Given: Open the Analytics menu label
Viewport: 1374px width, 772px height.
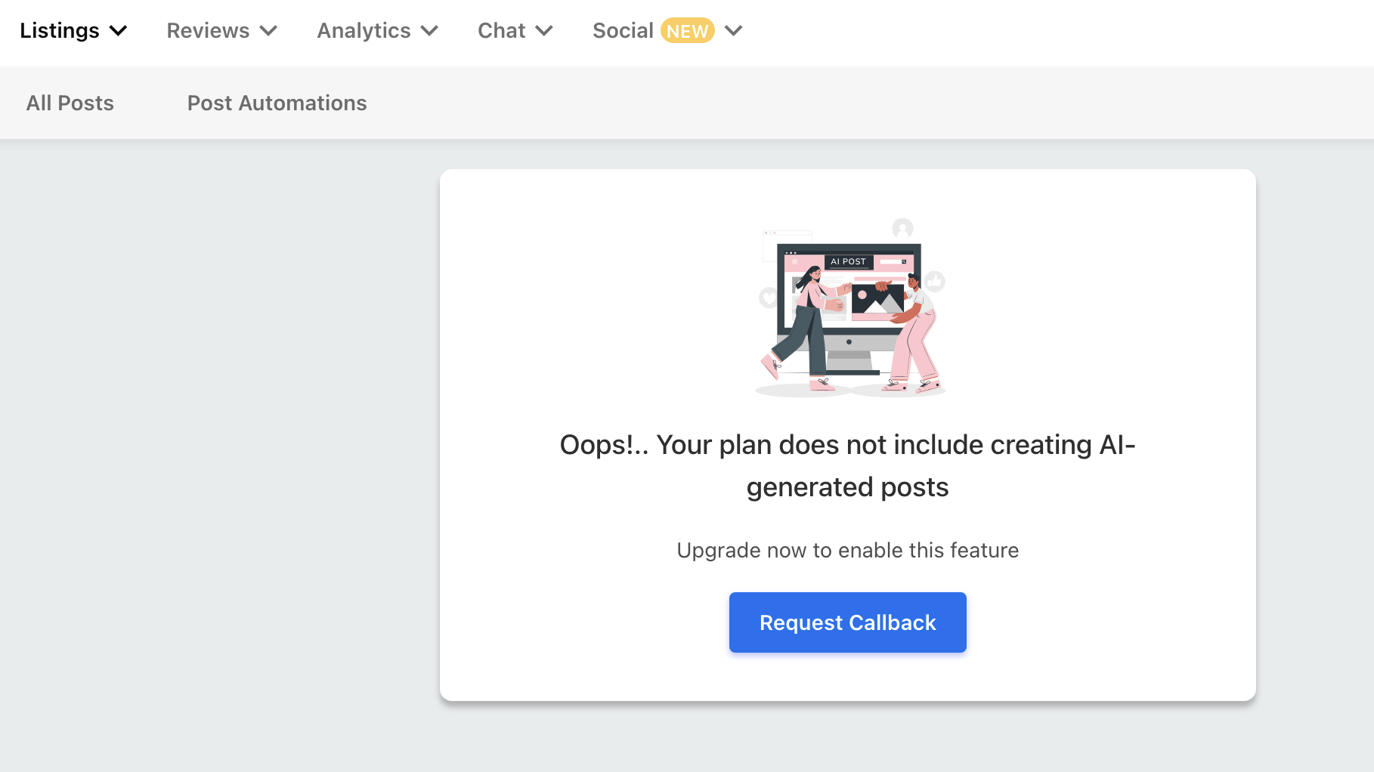Looking at the screenshot, I should tap(364, 31).
